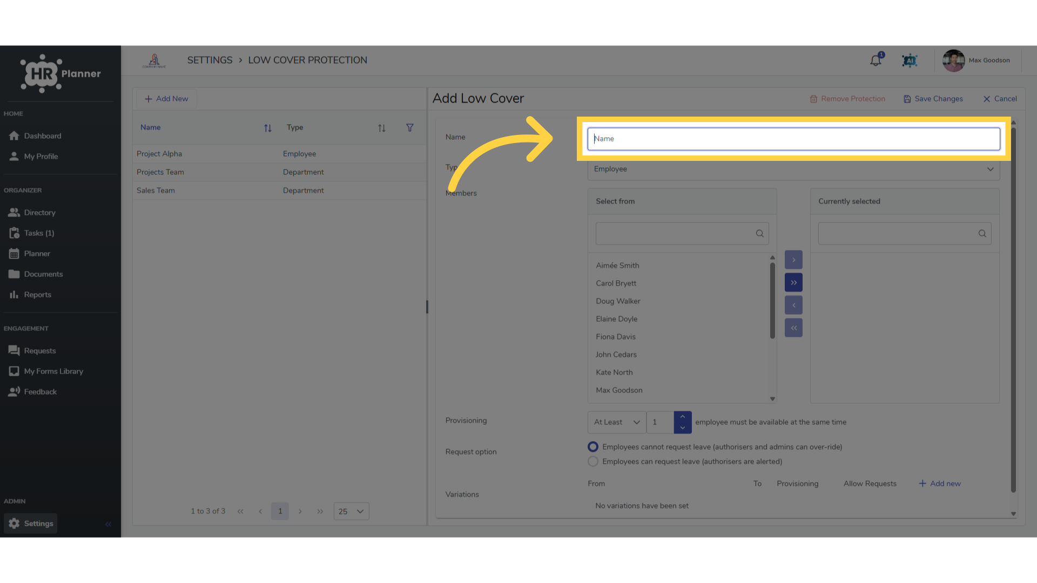Open Tasks (1) in sidebar
The image size is (1037, 583).
pyautogui.click(x=32, y=233)
